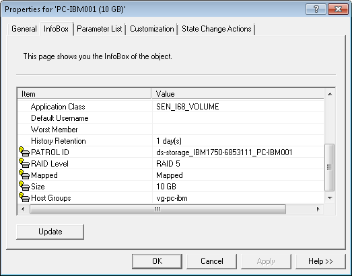The image size is (352, 276).
Task: Select the Default Username row
Action: click(170, 118)
